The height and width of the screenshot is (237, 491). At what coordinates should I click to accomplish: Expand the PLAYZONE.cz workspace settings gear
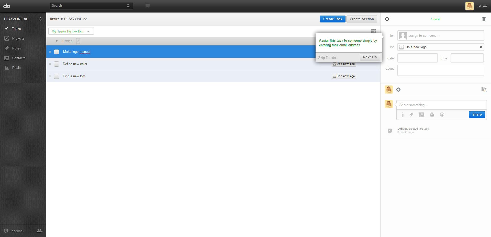[40, 19]
